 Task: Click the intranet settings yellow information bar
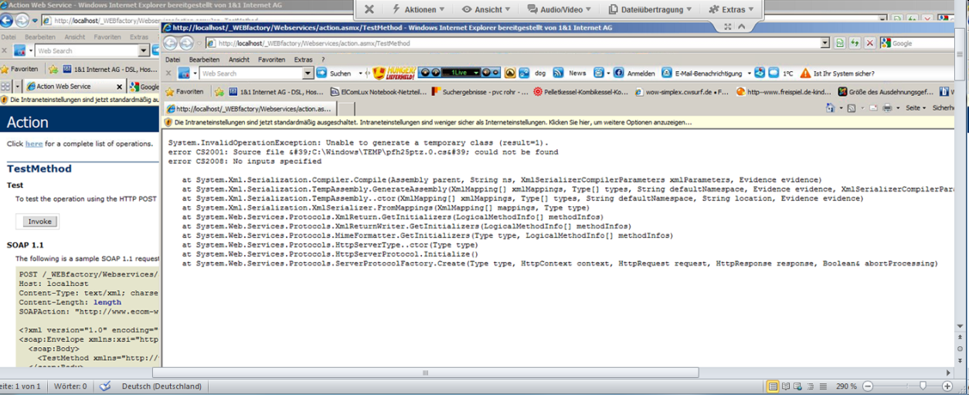433,122
